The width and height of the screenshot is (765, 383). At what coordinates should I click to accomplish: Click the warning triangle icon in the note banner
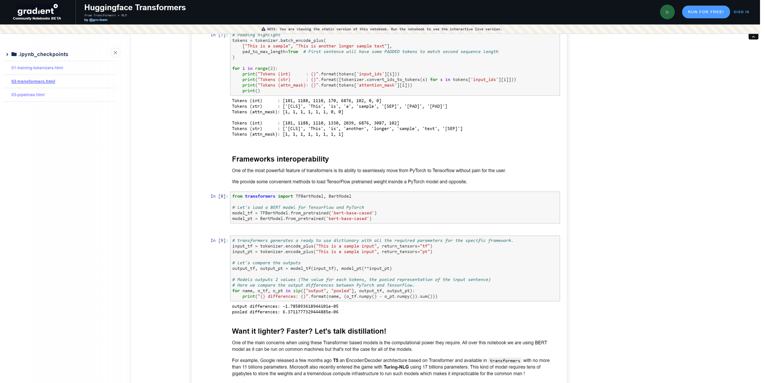point(263,29)
